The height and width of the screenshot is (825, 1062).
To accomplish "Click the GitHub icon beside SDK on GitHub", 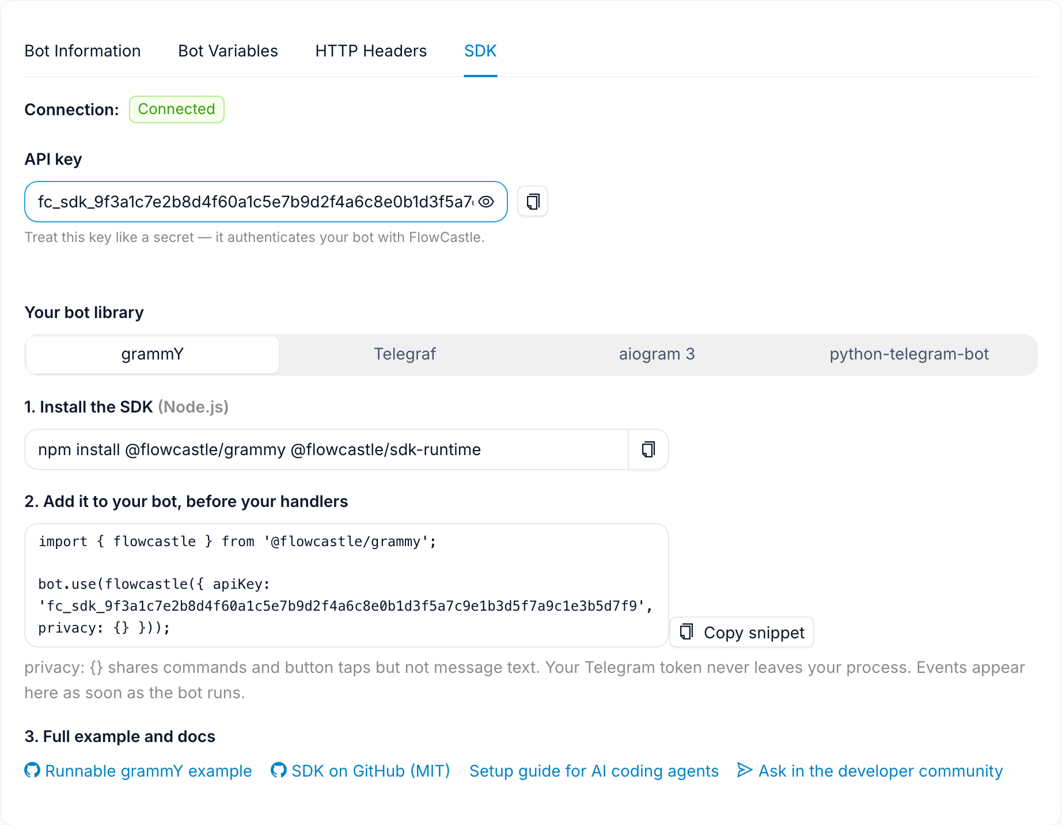I will [279, 770].
